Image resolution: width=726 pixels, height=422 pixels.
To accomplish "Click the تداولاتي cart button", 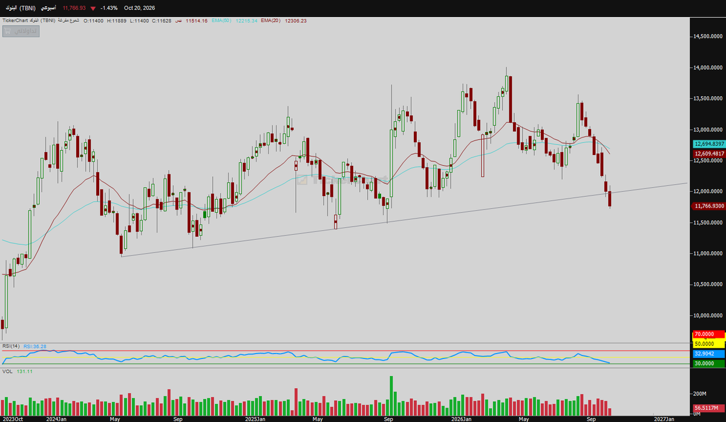I will (21, 31).
